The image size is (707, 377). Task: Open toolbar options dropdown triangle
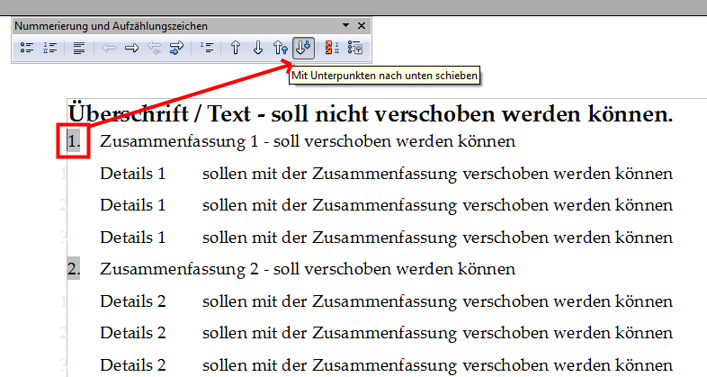(x=345, y=25)
